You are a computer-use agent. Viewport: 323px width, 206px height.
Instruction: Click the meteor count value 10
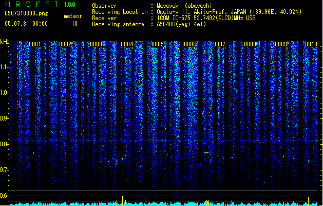74,24
